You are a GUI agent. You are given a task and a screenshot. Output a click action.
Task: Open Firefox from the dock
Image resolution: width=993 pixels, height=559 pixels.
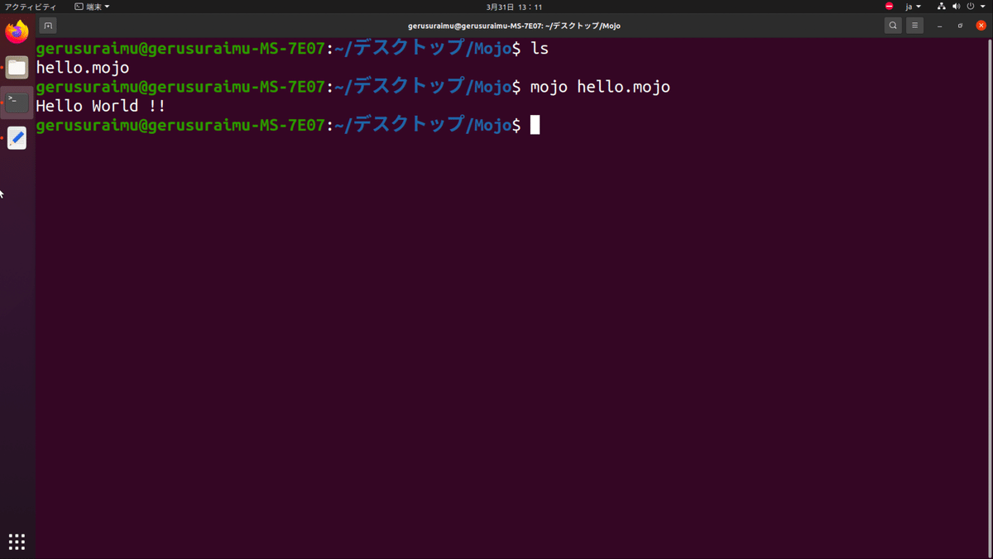pos(17,32)
